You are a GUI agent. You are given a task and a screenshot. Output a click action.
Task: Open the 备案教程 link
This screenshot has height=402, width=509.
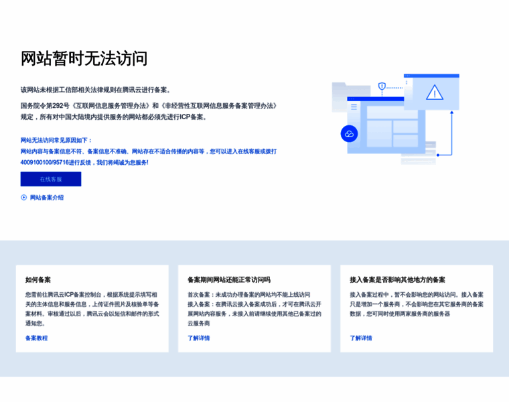[x=36, y=338]
